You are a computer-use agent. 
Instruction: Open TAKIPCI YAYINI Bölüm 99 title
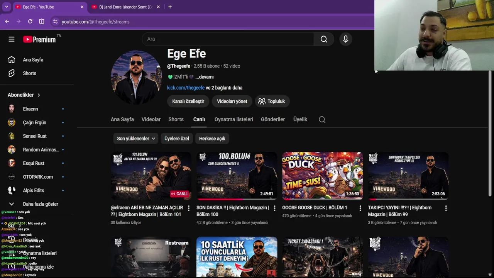[399, 211]
